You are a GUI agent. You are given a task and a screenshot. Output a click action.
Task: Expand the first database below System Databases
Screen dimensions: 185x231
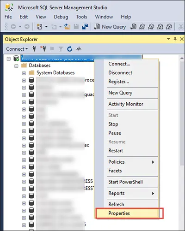(x=24, y=80)
